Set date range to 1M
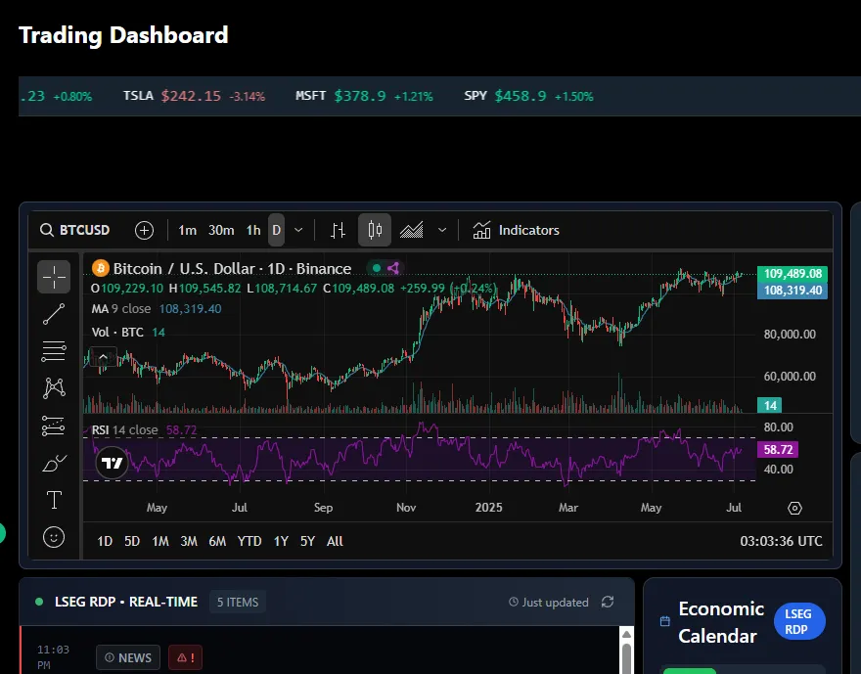The width and height of the screenshot is (861, 674). (160, 542)
